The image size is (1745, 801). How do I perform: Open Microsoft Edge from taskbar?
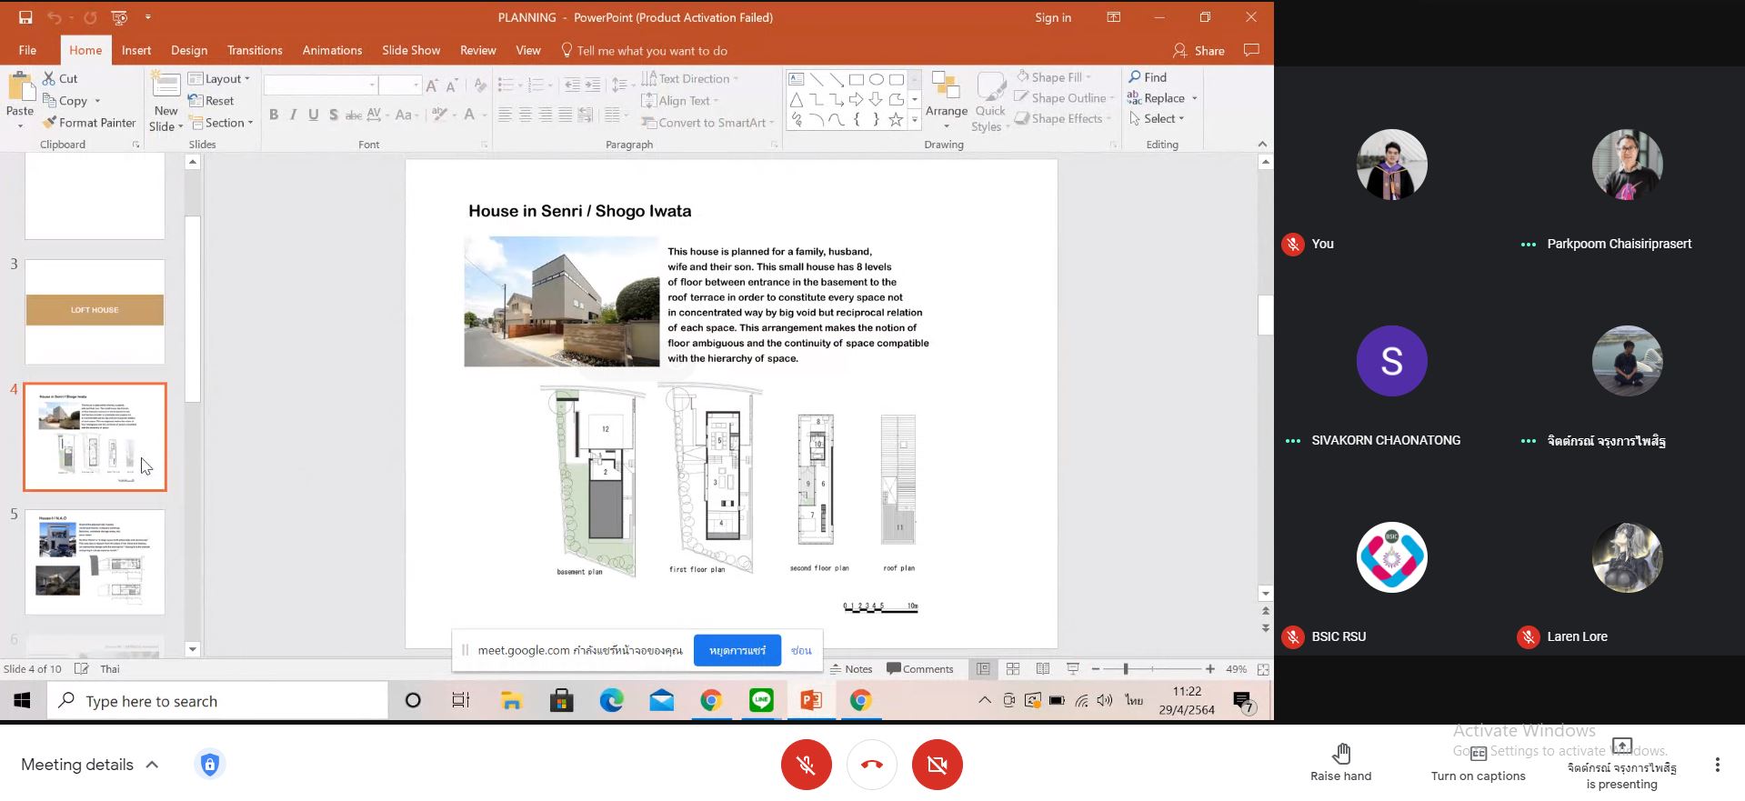point(612,700)
